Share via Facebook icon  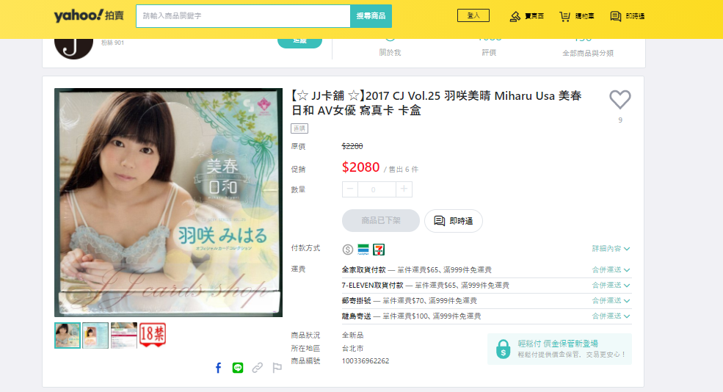(x=219, y=368)
